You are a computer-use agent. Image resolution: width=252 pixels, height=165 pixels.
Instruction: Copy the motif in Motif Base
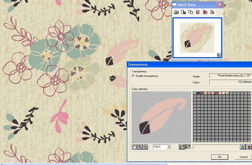coord(191,12)
